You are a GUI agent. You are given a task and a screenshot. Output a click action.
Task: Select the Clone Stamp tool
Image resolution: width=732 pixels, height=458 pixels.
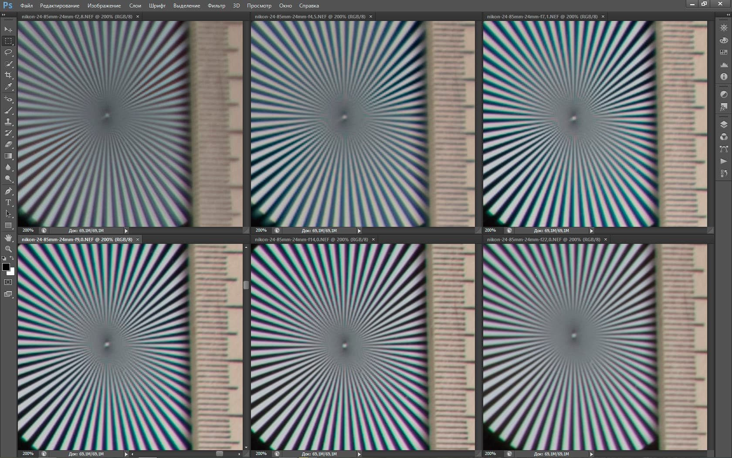pyautogui.click(x=8, y=122)
